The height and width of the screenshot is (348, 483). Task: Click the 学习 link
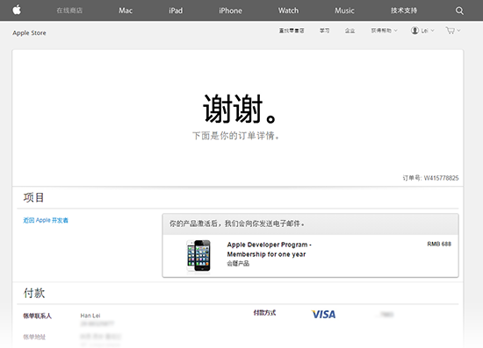324,31
